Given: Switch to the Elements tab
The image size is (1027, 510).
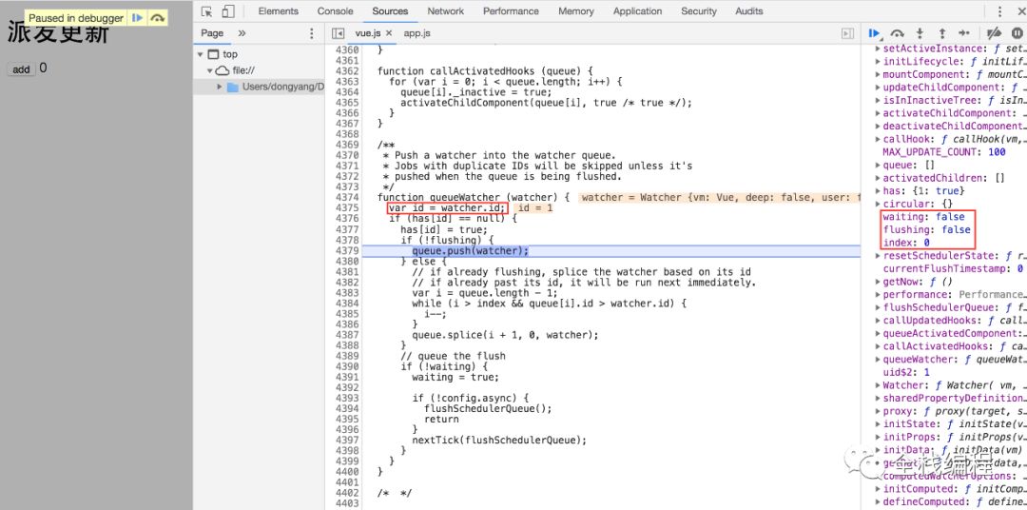Looking at the screenshot, I should [x=278, y=11].
